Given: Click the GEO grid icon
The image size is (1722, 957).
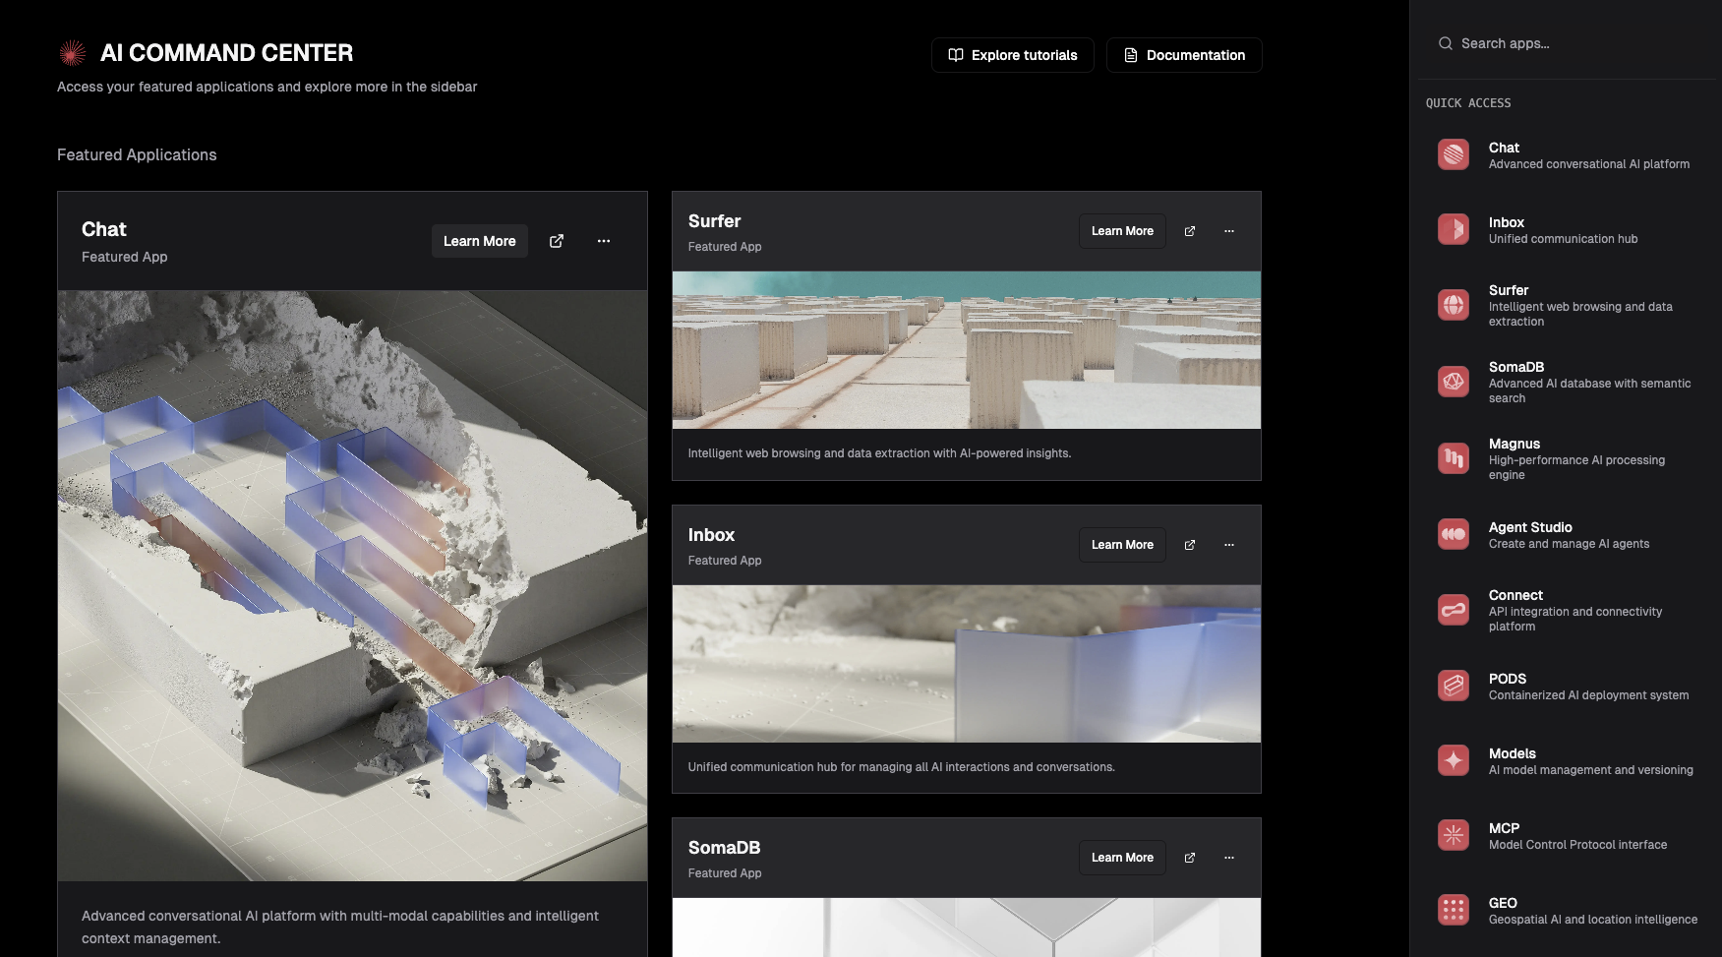Looking at the screenshot, I should tap(1453, 910).
